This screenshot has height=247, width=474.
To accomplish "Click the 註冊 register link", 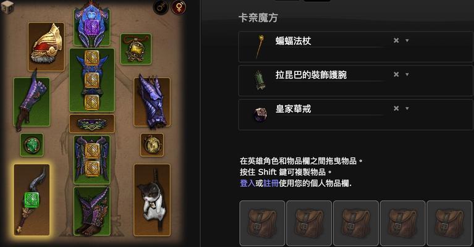I will (271, 183).
